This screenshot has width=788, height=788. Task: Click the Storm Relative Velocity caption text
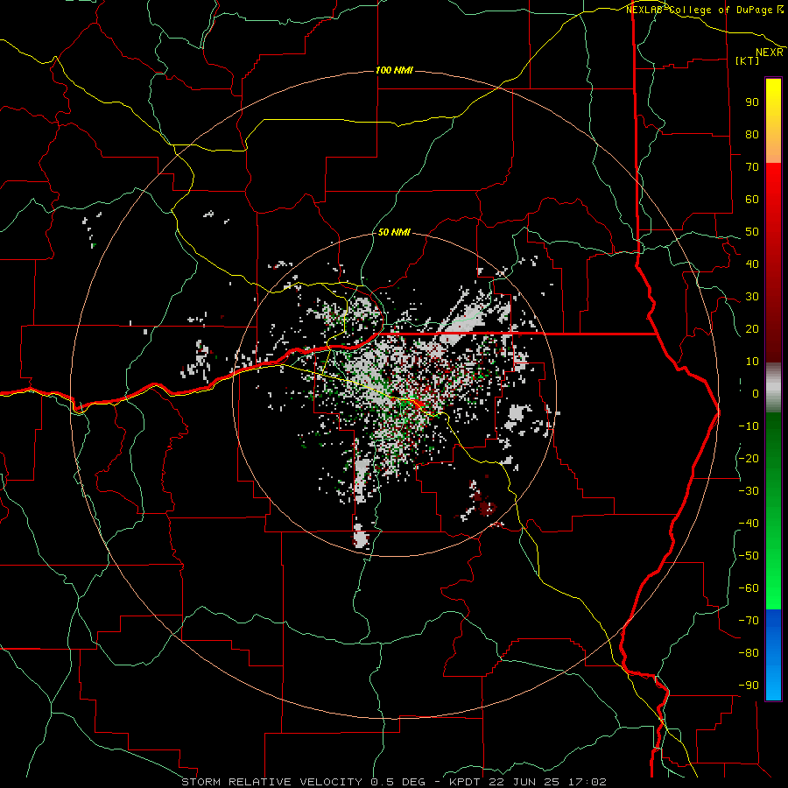coord(394,782)
